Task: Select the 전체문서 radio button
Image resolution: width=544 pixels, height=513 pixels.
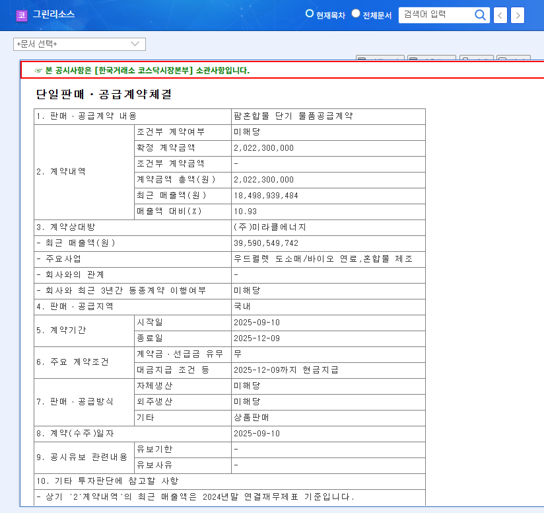Action: (356, 14)
